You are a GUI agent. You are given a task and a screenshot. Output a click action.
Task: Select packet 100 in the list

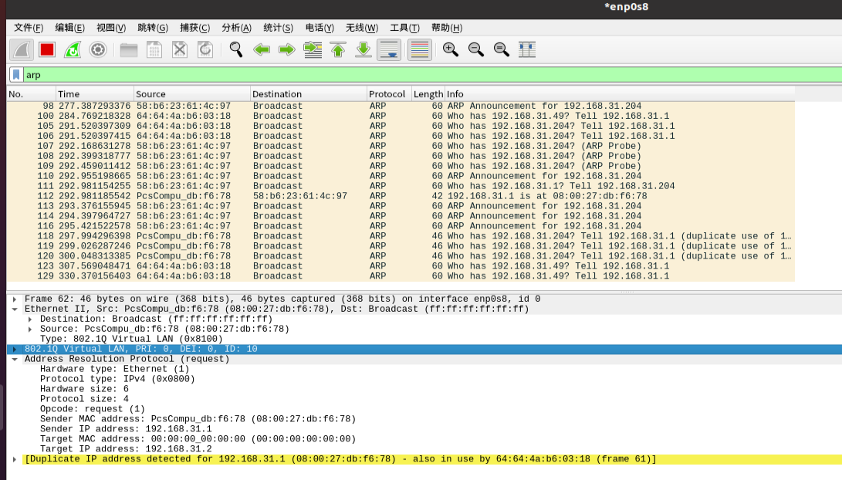click(x=401, y=116)
